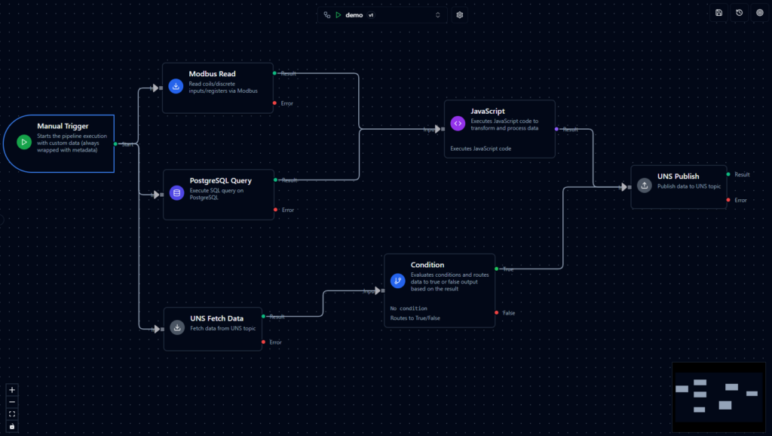Viewport: 772px width, 436px height.
Task: Open version history with the clock icon
Action: tap(740, 13)
